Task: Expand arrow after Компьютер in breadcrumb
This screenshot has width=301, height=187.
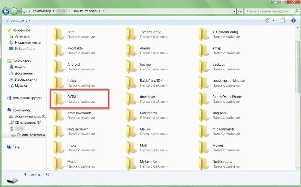Action: coord(54,11)
